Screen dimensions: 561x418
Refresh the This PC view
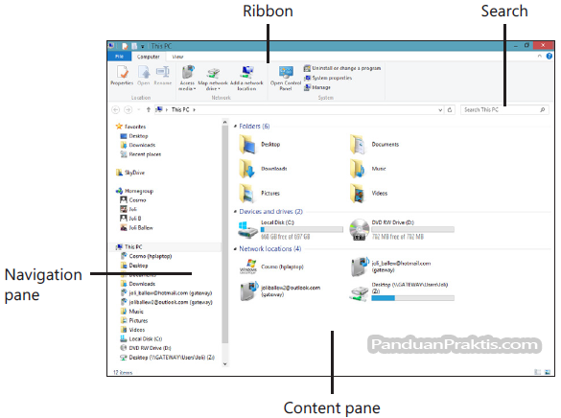click(x=450, y=110)
